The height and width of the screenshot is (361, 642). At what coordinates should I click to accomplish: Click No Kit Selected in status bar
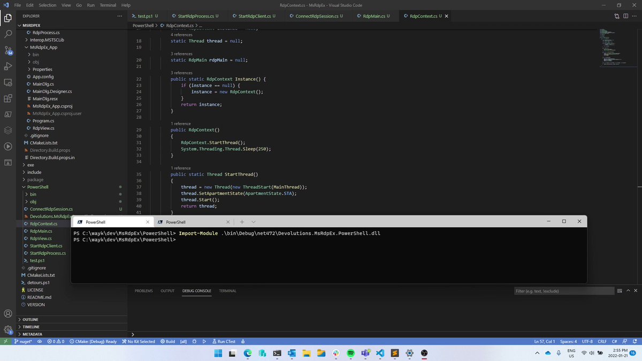tap(138, 341)
